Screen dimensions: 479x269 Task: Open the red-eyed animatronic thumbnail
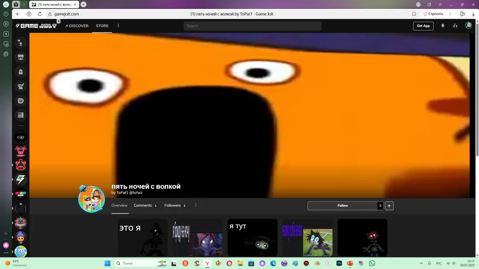coord(362,237)
